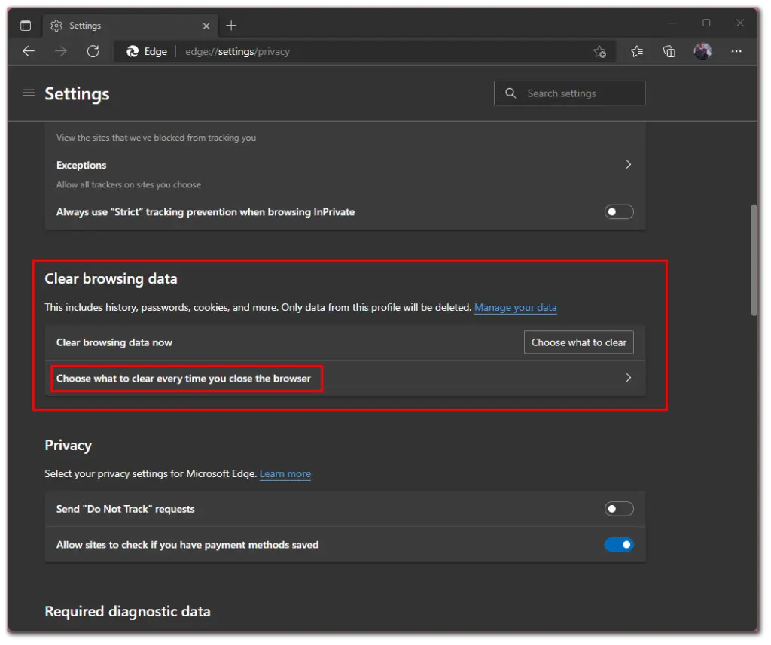Click the page vertical scrollbar thumb

754,260
